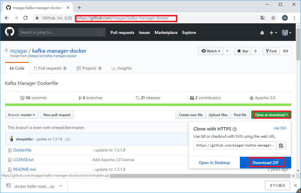Bookmark the page with the star icon
This screenshot has width=301, height=193.
coord(273,18)
